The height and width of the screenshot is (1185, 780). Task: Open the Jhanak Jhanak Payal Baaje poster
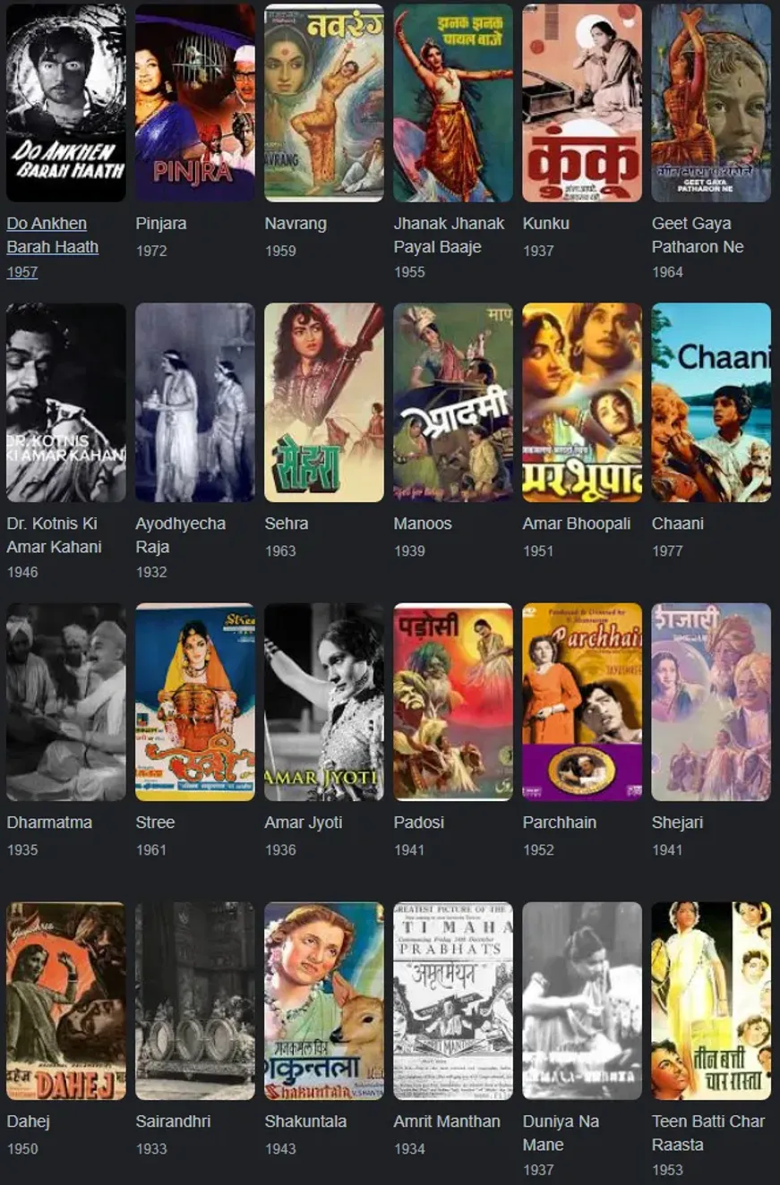click(x=453, y=103)
